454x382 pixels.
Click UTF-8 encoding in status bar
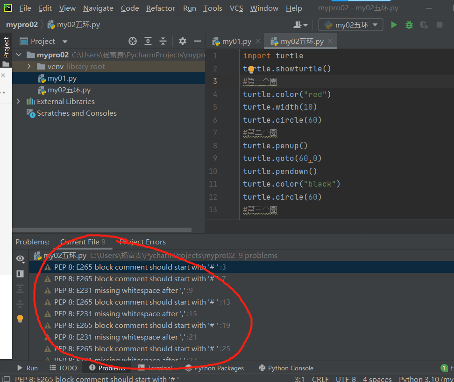click(346, 379)
